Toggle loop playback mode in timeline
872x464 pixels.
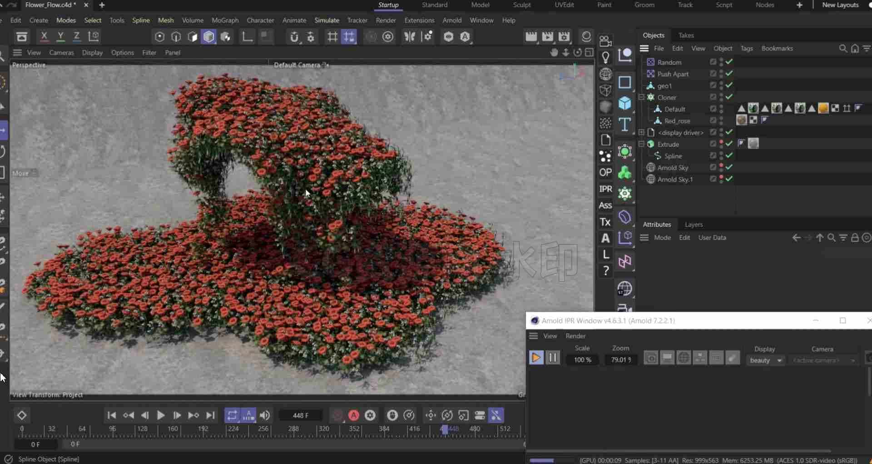[232, 415]
